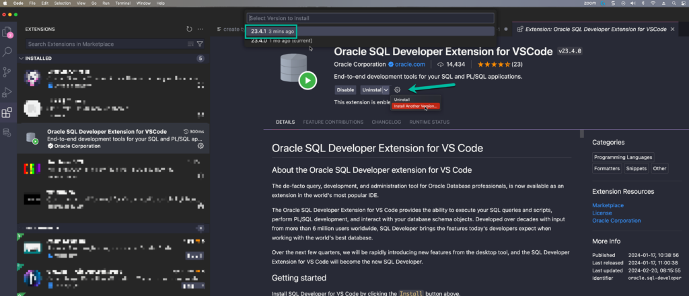
Task: Click the manage gear next to Uninstall
Action: click(398, 89)
